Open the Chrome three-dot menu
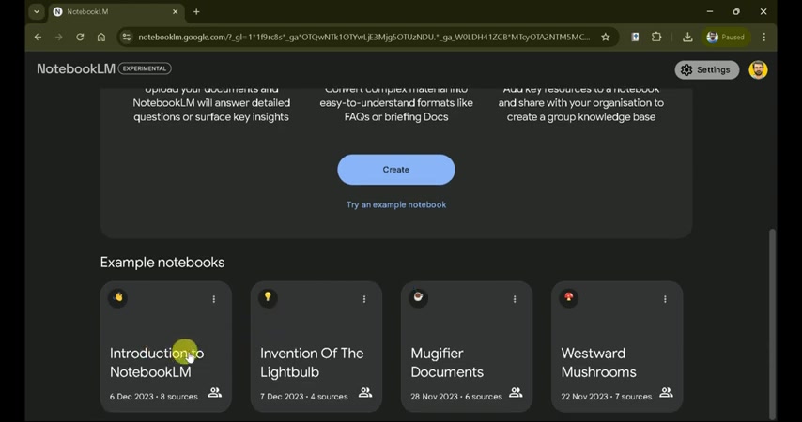Image resolution: width=802 pixels, height=422 pixels. pos(764,37)
